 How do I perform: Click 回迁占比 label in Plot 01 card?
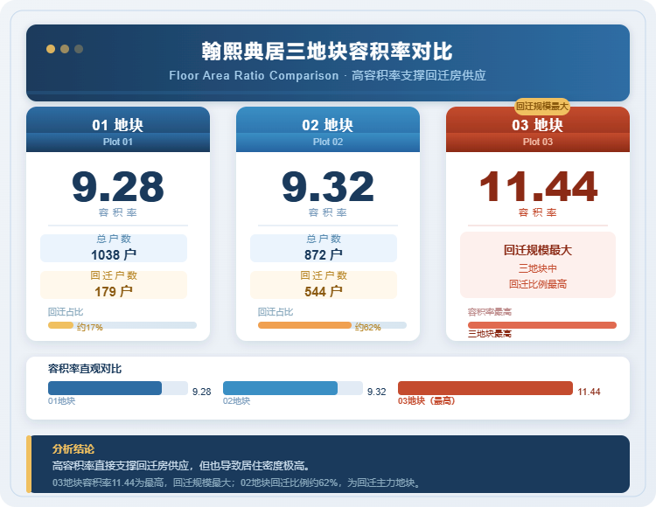66,312
